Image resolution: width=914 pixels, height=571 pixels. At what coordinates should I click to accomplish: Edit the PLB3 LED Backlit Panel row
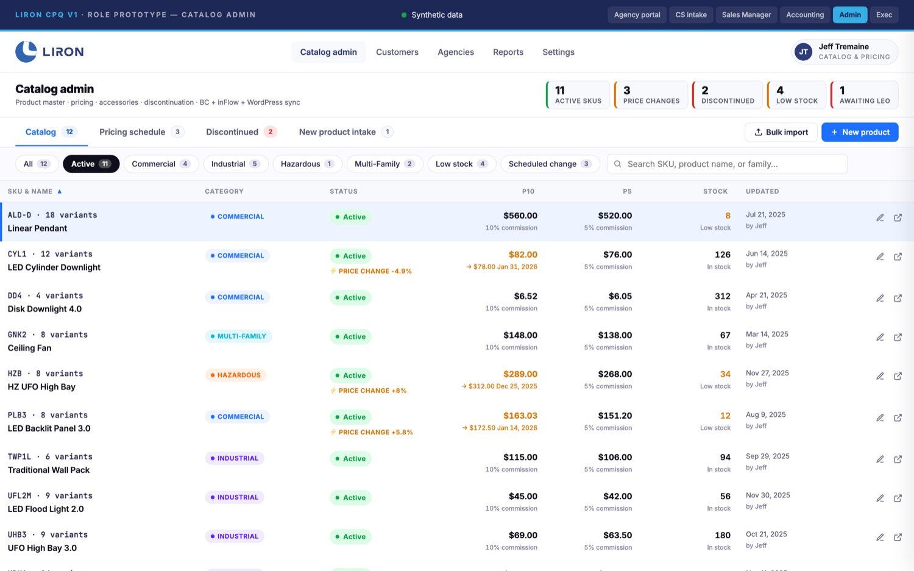click(x=880, y=417)
